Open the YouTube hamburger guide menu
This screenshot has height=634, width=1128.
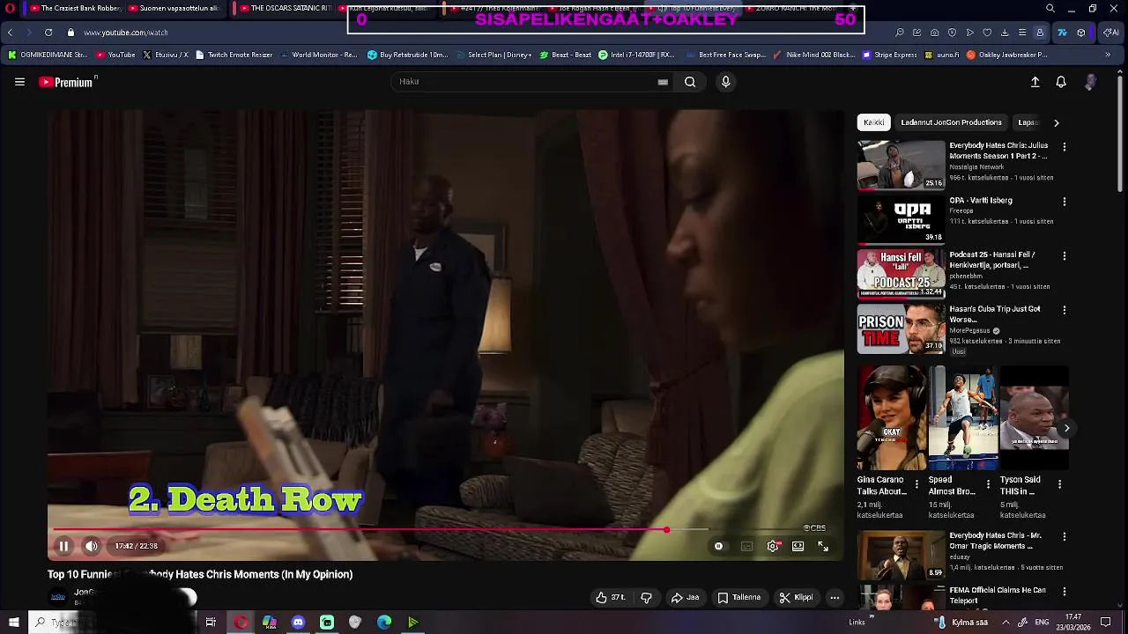click(19, 82)
